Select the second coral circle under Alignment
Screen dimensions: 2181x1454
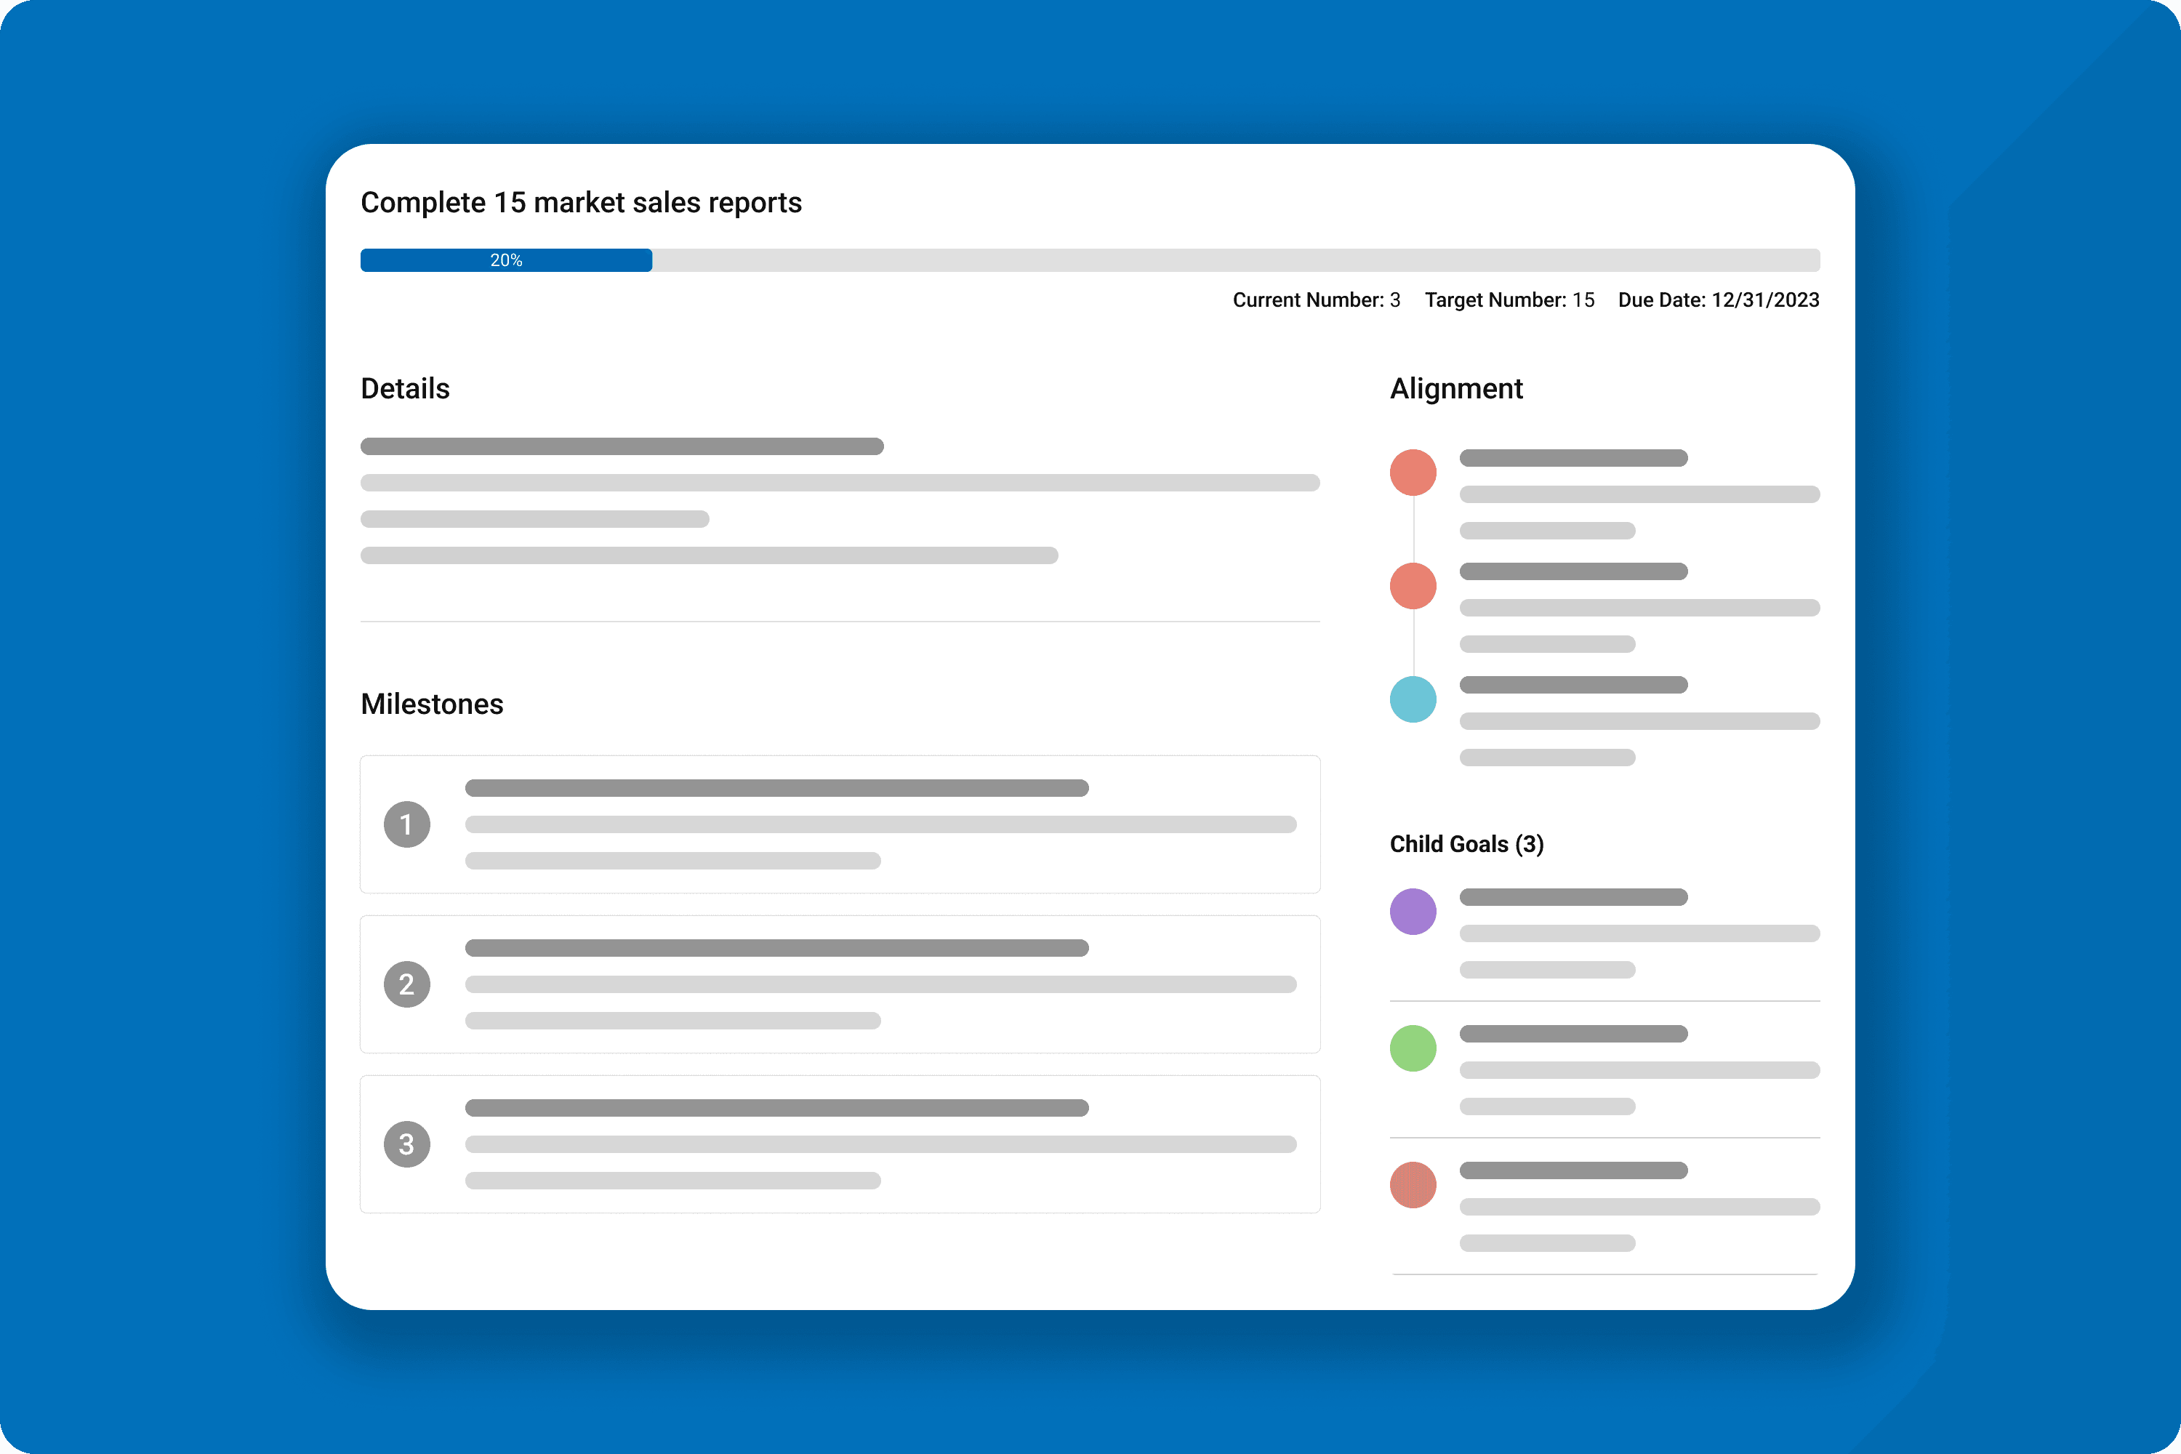1413,586
